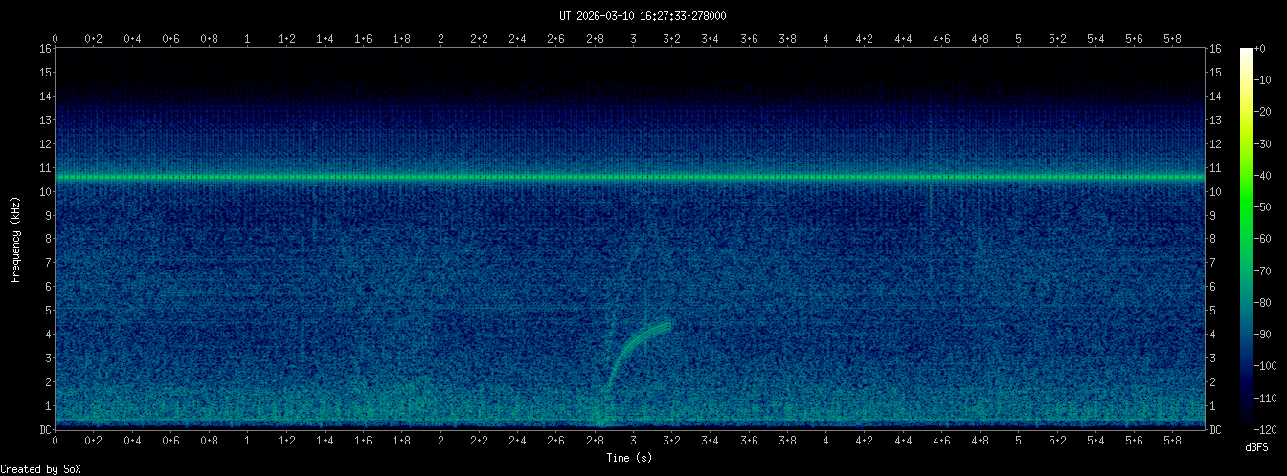This screenshot has height=476, width=1287.
Task: Select the 3 second mark on bottom axis
Action: point(633,441)
